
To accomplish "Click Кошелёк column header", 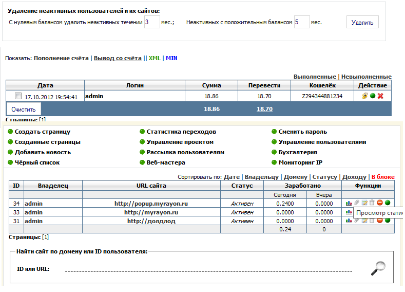I will 322,85.
